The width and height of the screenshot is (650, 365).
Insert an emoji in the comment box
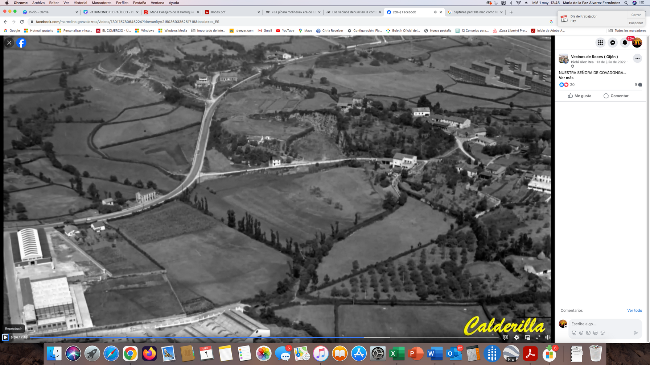coord(581,333)
